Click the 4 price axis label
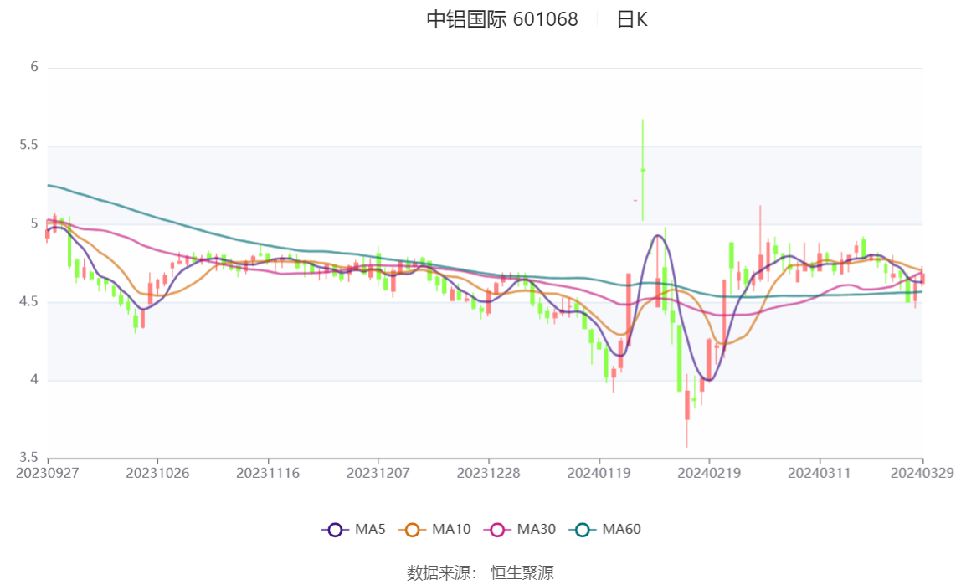Image resolution: width=961 pixels, height=585 pixels. tap(34, 380)
